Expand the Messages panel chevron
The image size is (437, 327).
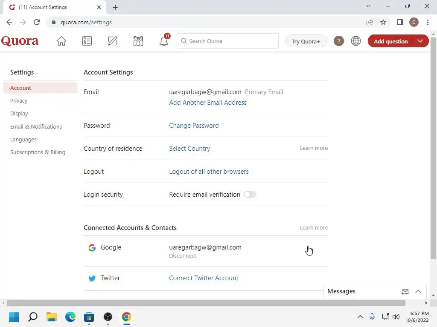418,291
